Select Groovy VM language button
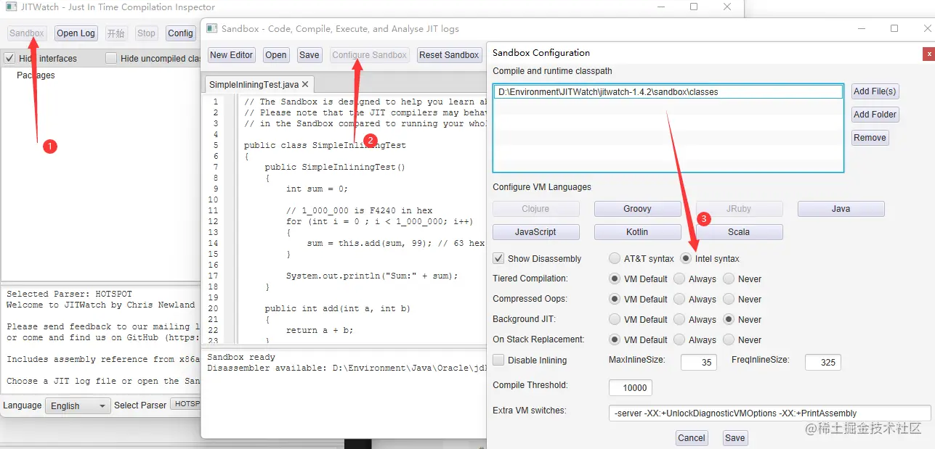This screenshot has height=449, width=935. (x=638, y=209)
